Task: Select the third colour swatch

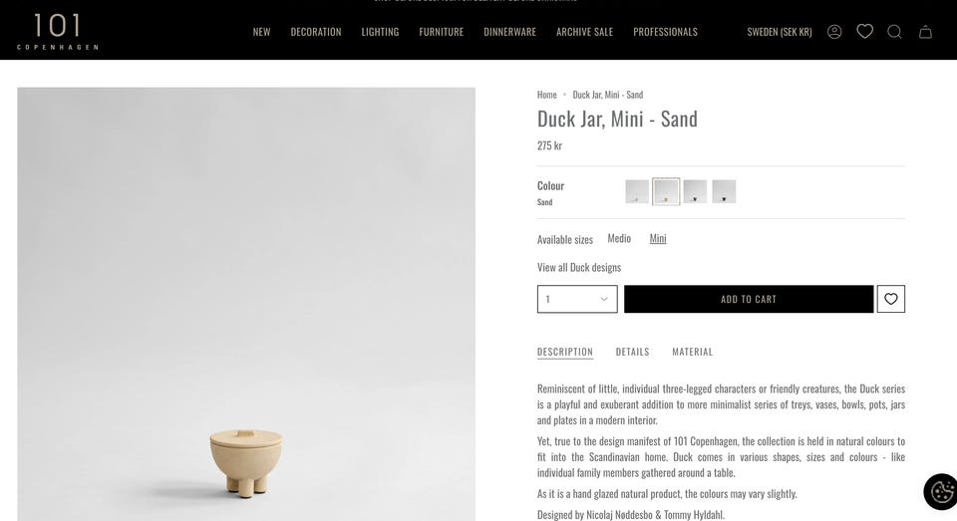Action: [695, 191]
